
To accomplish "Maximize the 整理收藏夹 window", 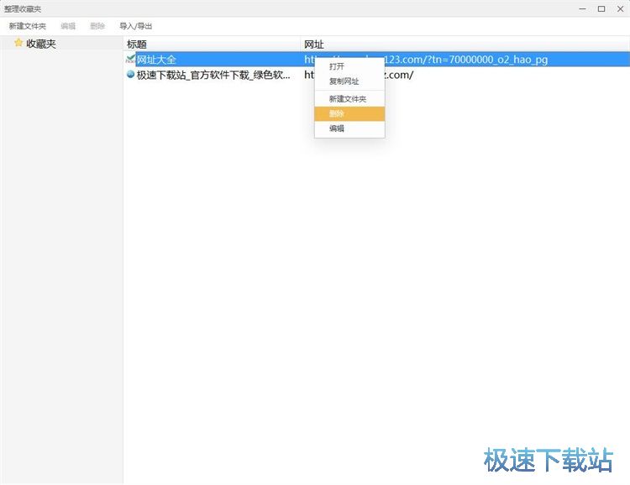I will [601, 9].
